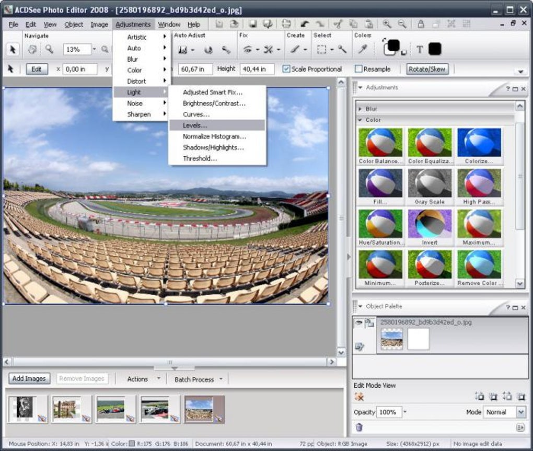Image resolution: width=533 pixels, height=451 pixels.
Task: Select the Magic Wand tool
Action: (342, 50)
